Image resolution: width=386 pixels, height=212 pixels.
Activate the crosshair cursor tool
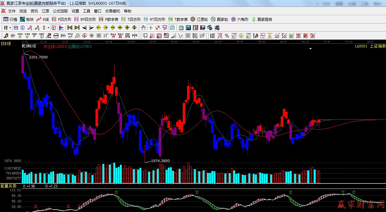click(151, 28)
